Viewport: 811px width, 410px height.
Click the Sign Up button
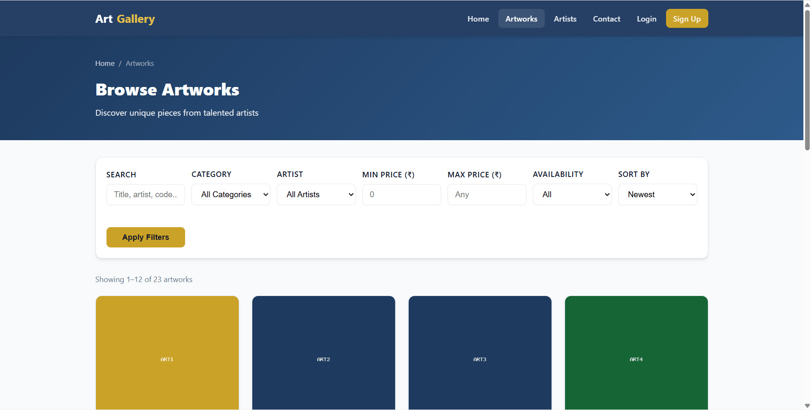(687, 19)
